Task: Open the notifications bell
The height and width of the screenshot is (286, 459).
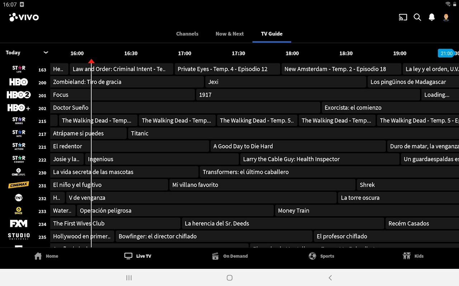Action: tap(432, 17)
